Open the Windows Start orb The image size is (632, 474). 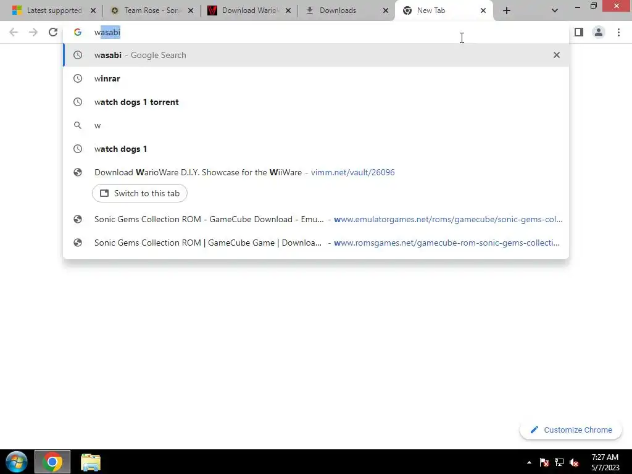(x=17, y=462)
